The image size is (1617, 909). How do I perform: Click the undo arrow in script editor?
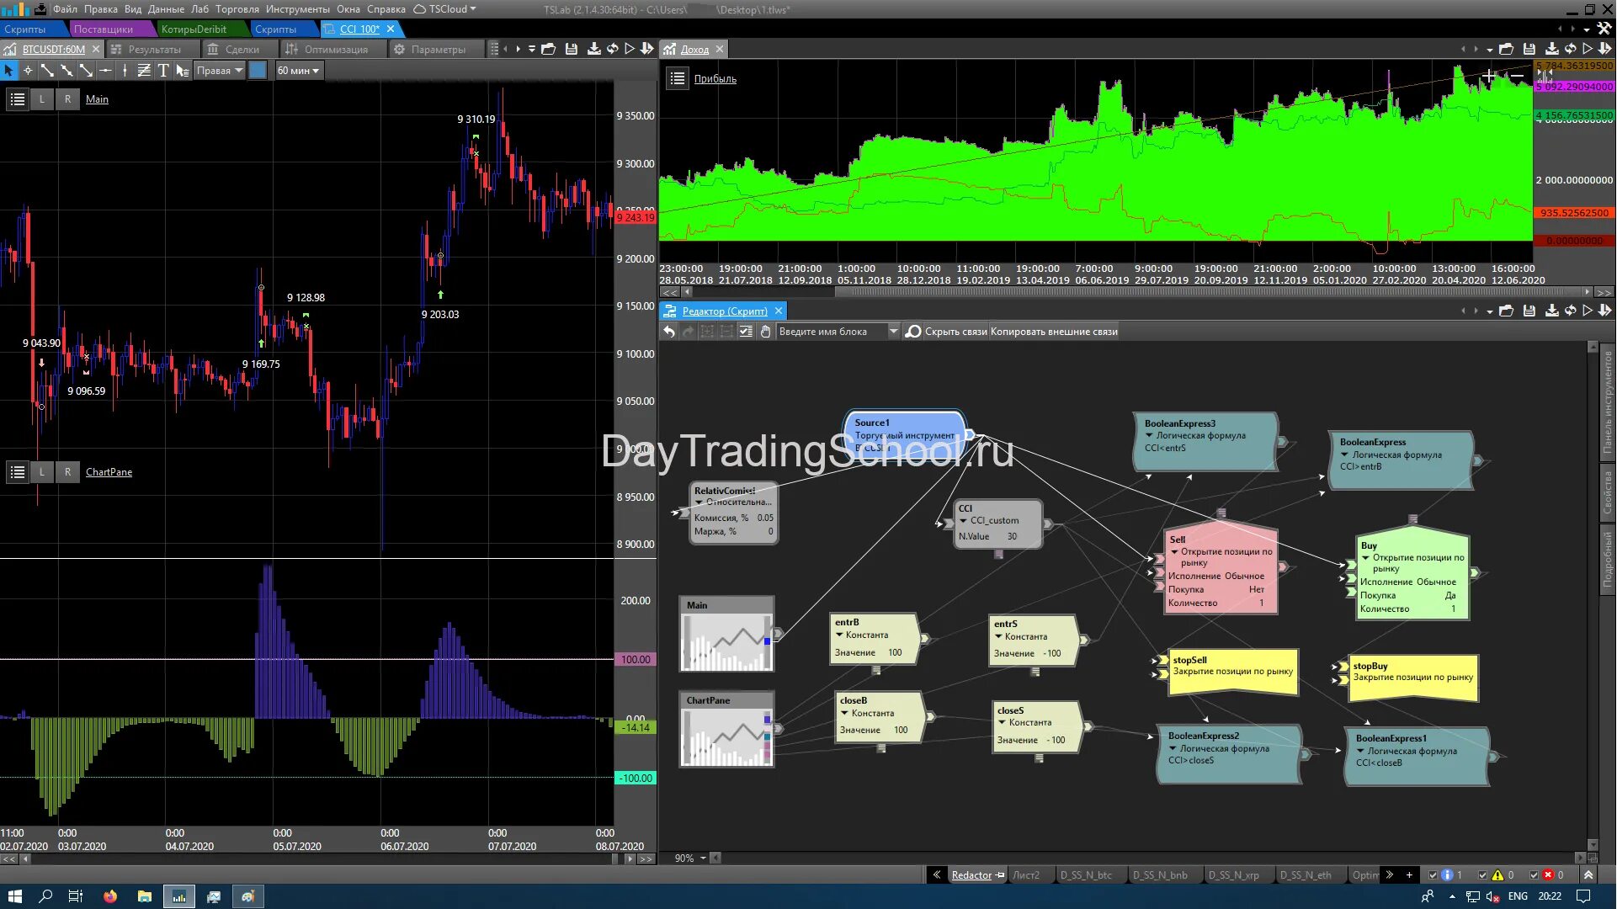669,332
